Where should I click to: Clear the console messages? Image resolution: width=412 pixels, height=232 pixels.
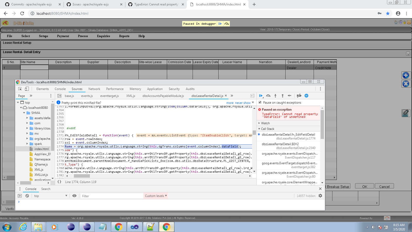[27, 196]
